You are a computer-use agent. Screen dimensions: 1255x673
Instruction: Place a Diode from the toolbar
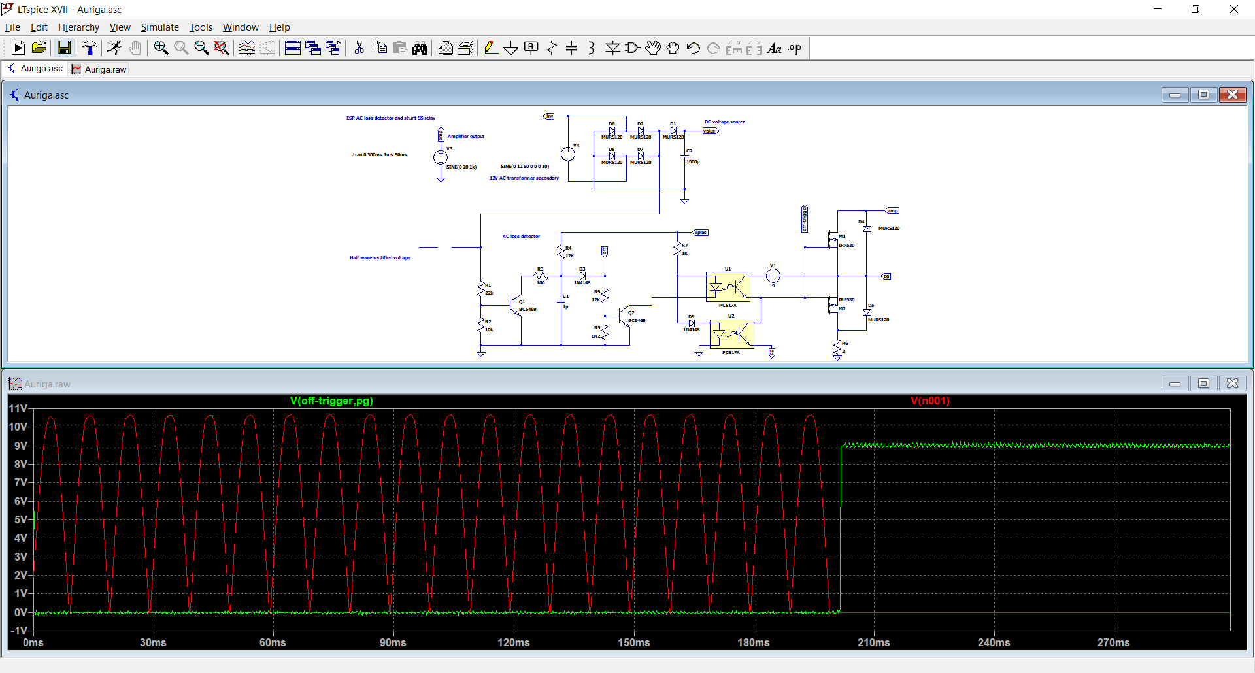pyautogui.click(x=612, y=48)
